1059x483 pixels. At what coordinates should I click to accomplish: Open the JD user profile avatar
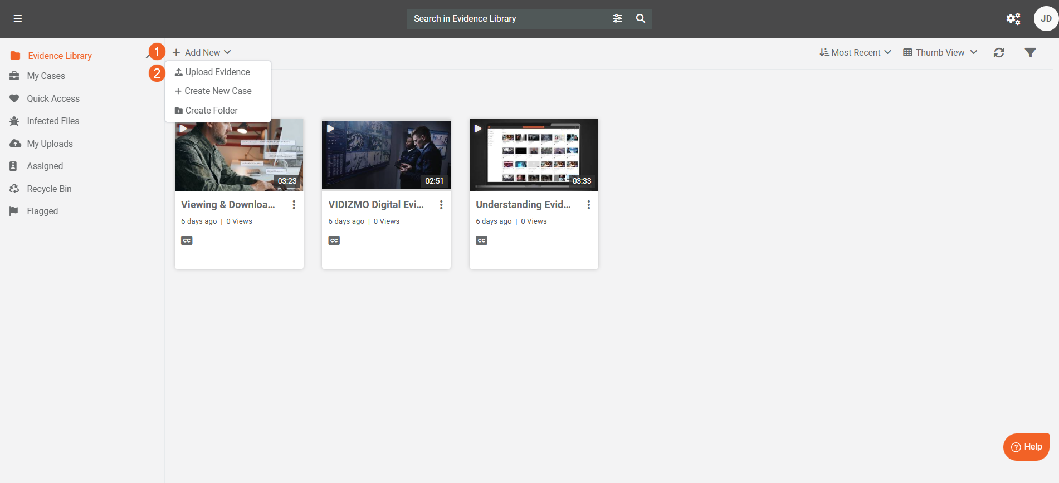pos(1046,18)
